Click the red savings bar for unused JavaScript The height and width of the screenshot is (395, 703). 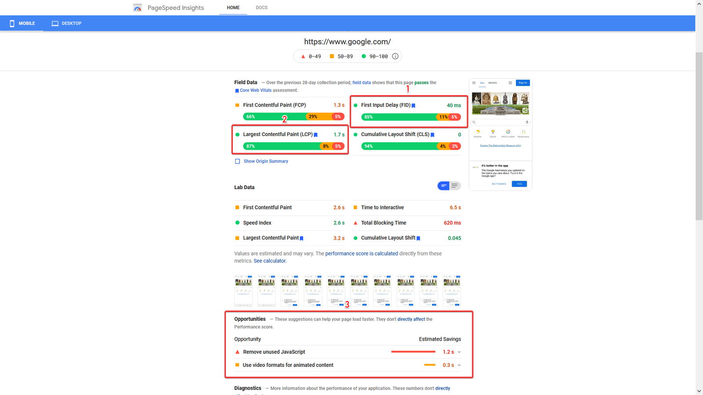pyautogui.click(x=413, y=352)
